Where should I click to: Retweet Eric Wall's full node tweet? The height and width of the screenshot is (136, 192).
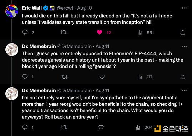pyautogui.click(x=63, y=32)
